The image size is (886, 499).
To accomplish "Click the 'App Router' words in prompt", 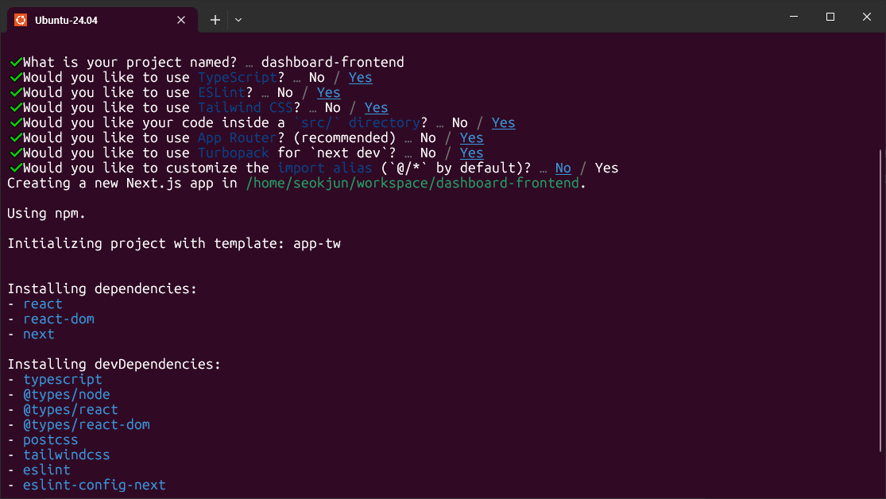I will [238, 138].
